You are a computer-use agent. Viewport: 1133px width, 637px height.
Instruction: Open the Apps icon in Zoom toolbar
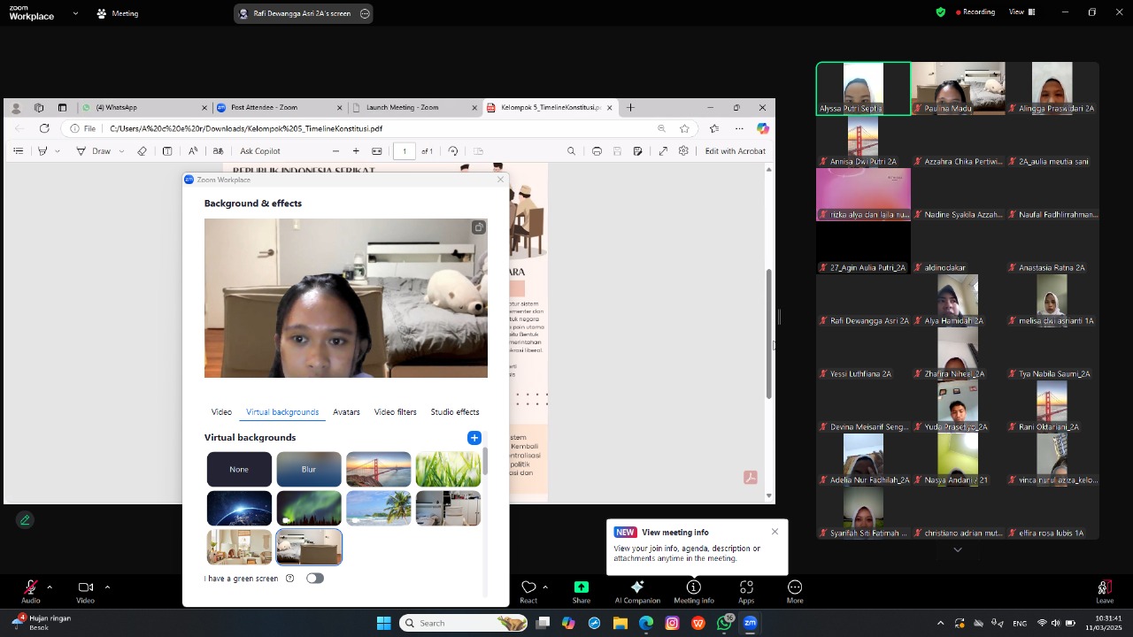(746, 588)
